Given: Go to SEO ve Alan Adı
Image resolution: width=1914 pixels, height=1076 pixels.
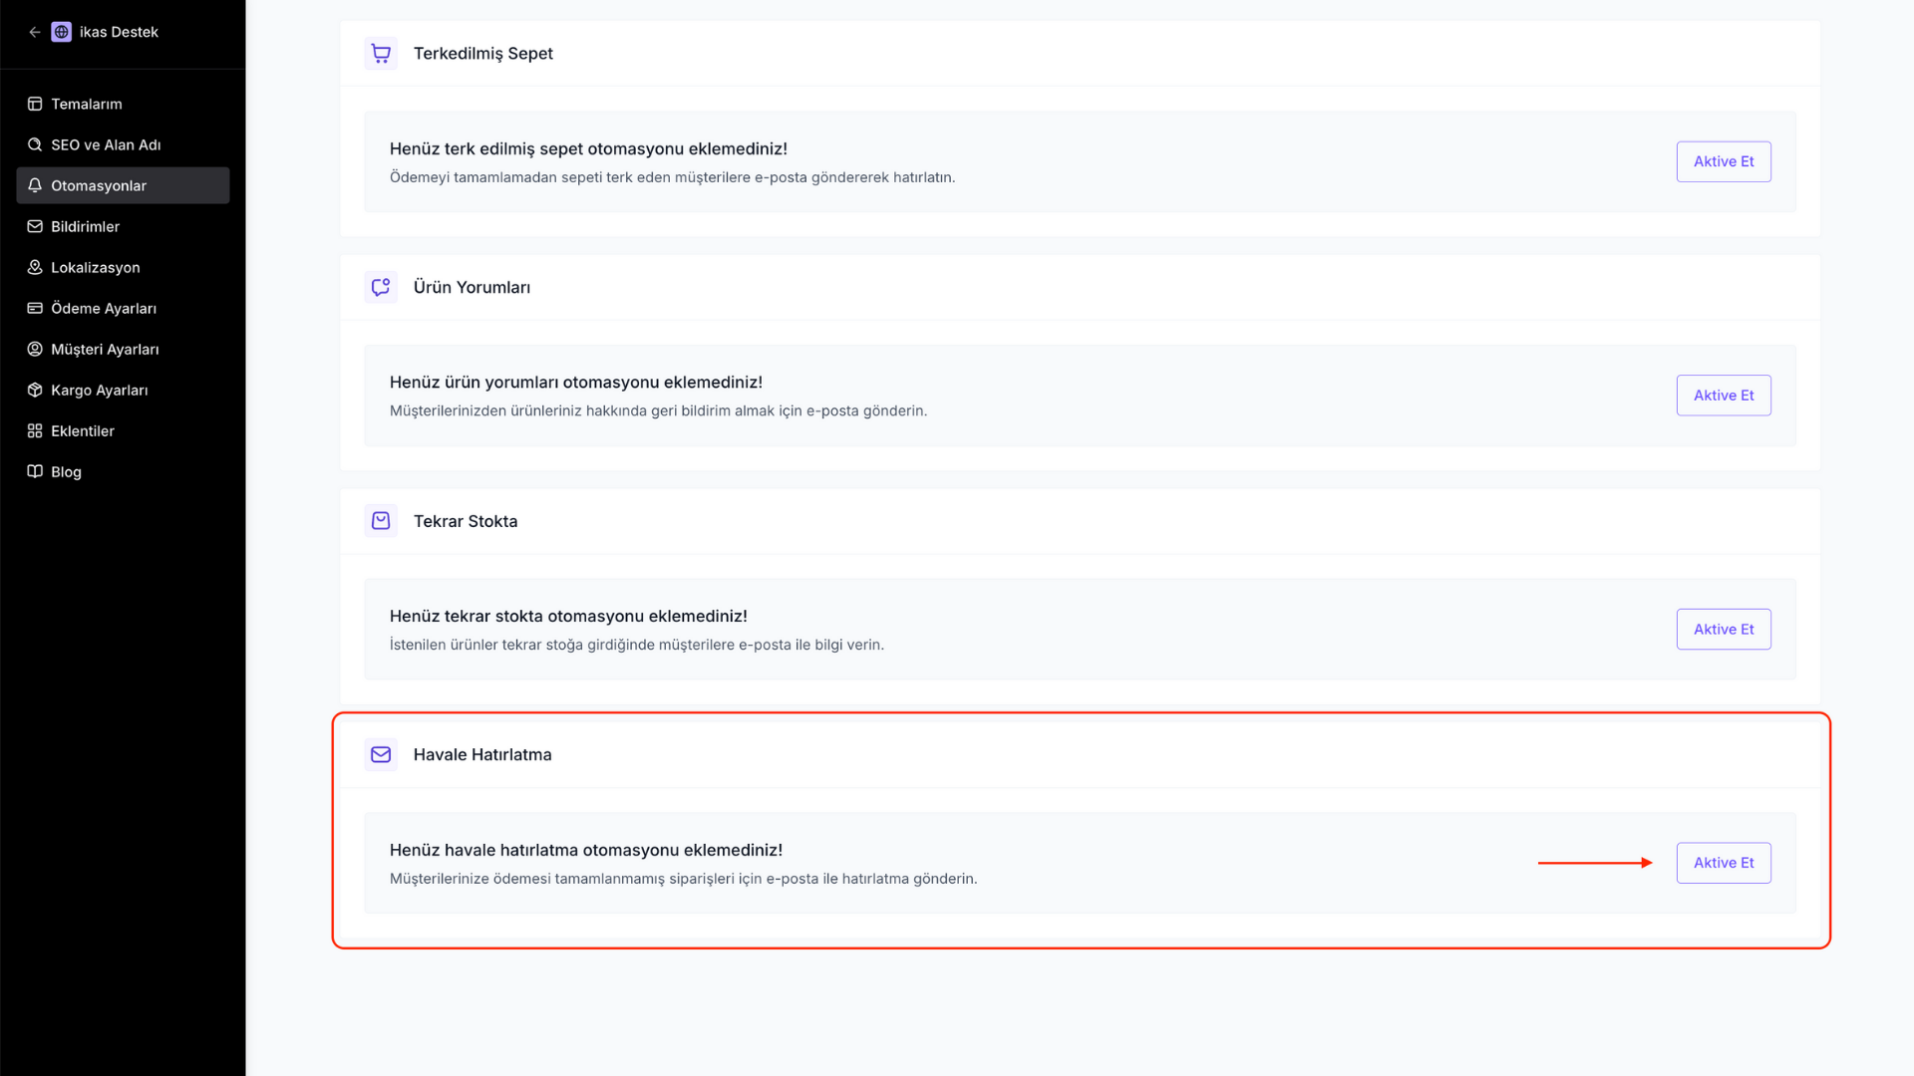Looking at the screenshot, I should click(123, 144).
